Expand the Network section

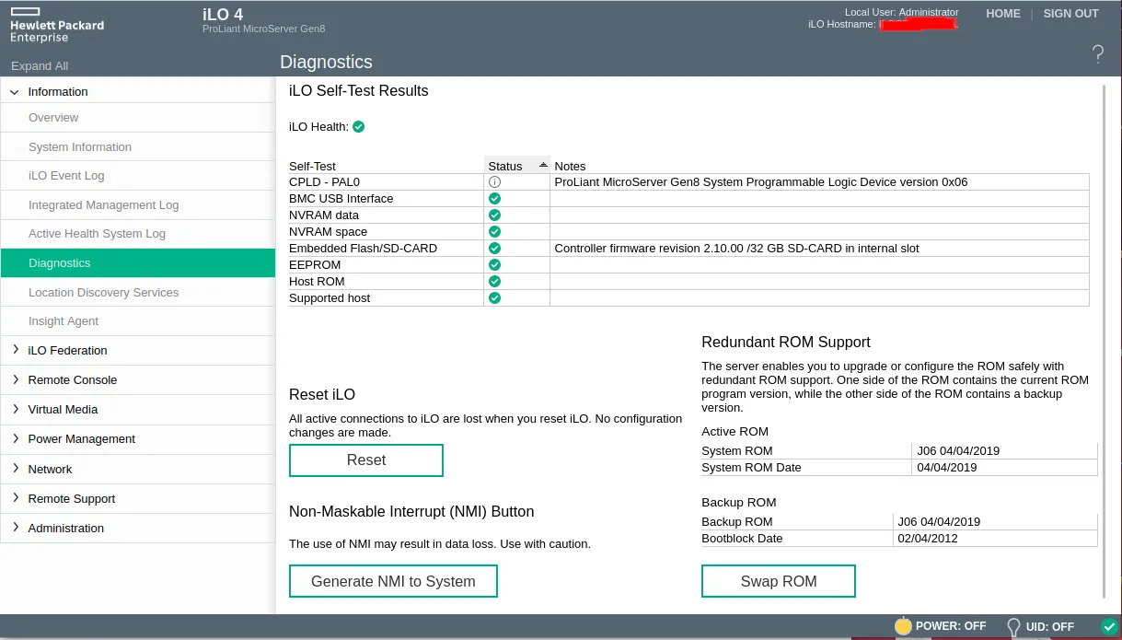pyautogui.click(x=15, y=469)
